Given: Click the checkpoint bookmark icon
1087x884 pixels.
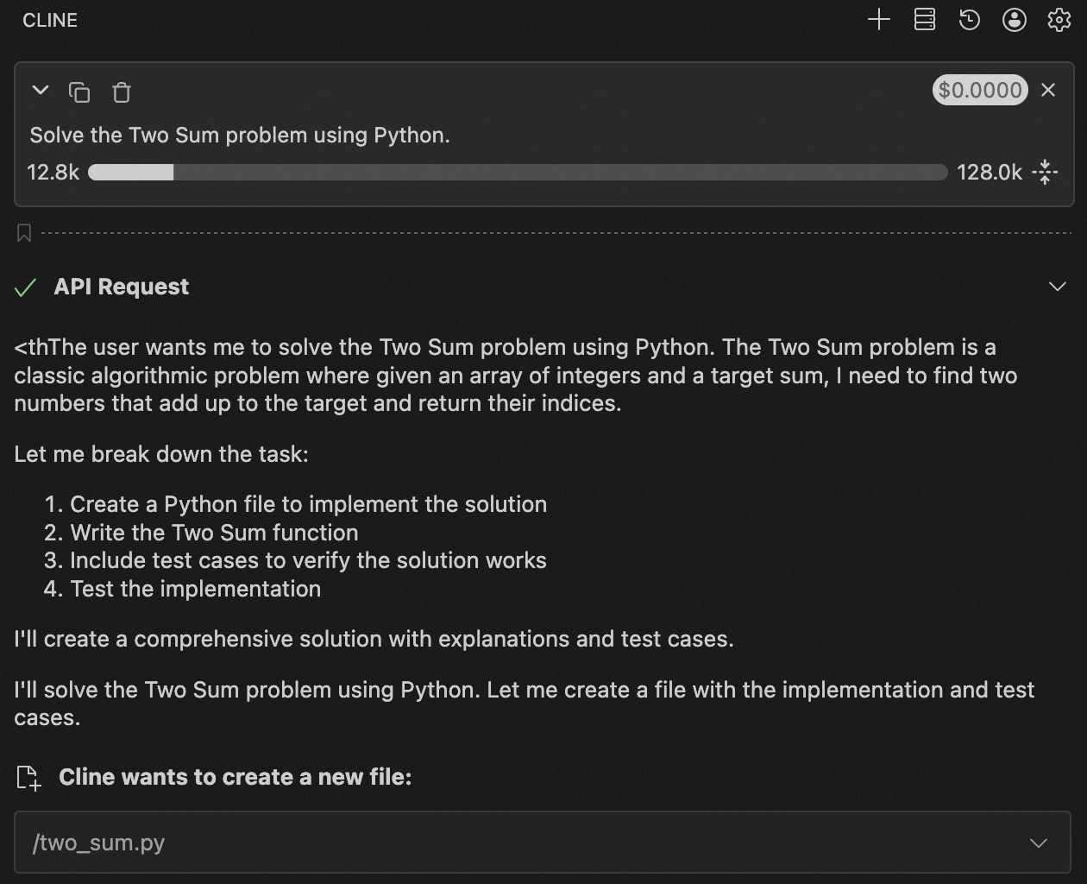Looking at the screenshot, I should click(24, 233).
